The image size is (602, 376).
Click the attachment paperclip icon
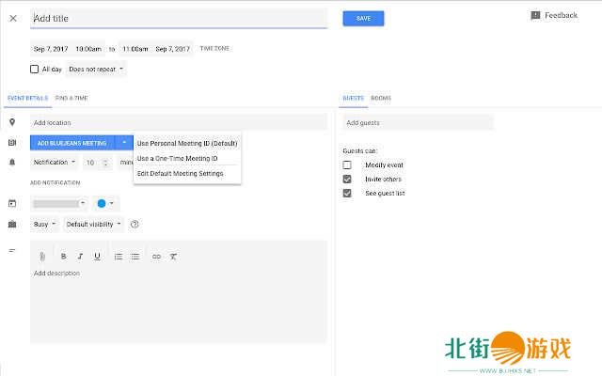(42, 257)
